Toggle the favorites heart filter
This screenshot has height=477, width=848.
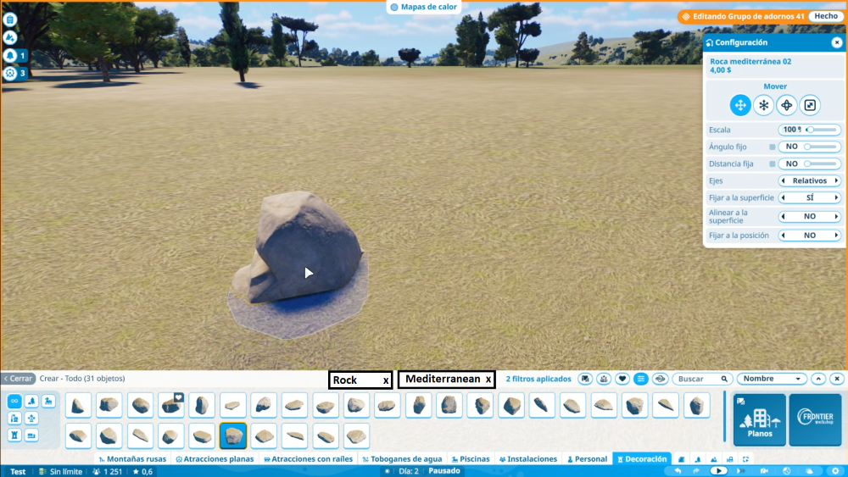point(622,379)
